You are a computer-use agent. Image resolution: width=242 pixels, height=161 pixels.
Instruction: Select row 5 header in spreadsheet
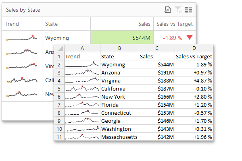(x=59, y=89)
